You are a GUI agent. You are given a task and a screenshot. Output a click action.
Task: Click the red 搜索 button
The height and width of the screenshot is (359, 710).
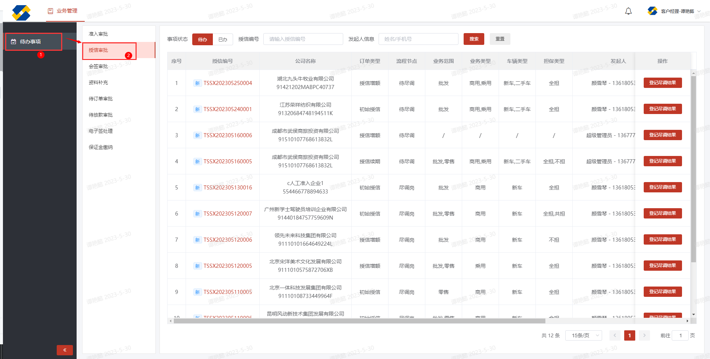point(474,39)
